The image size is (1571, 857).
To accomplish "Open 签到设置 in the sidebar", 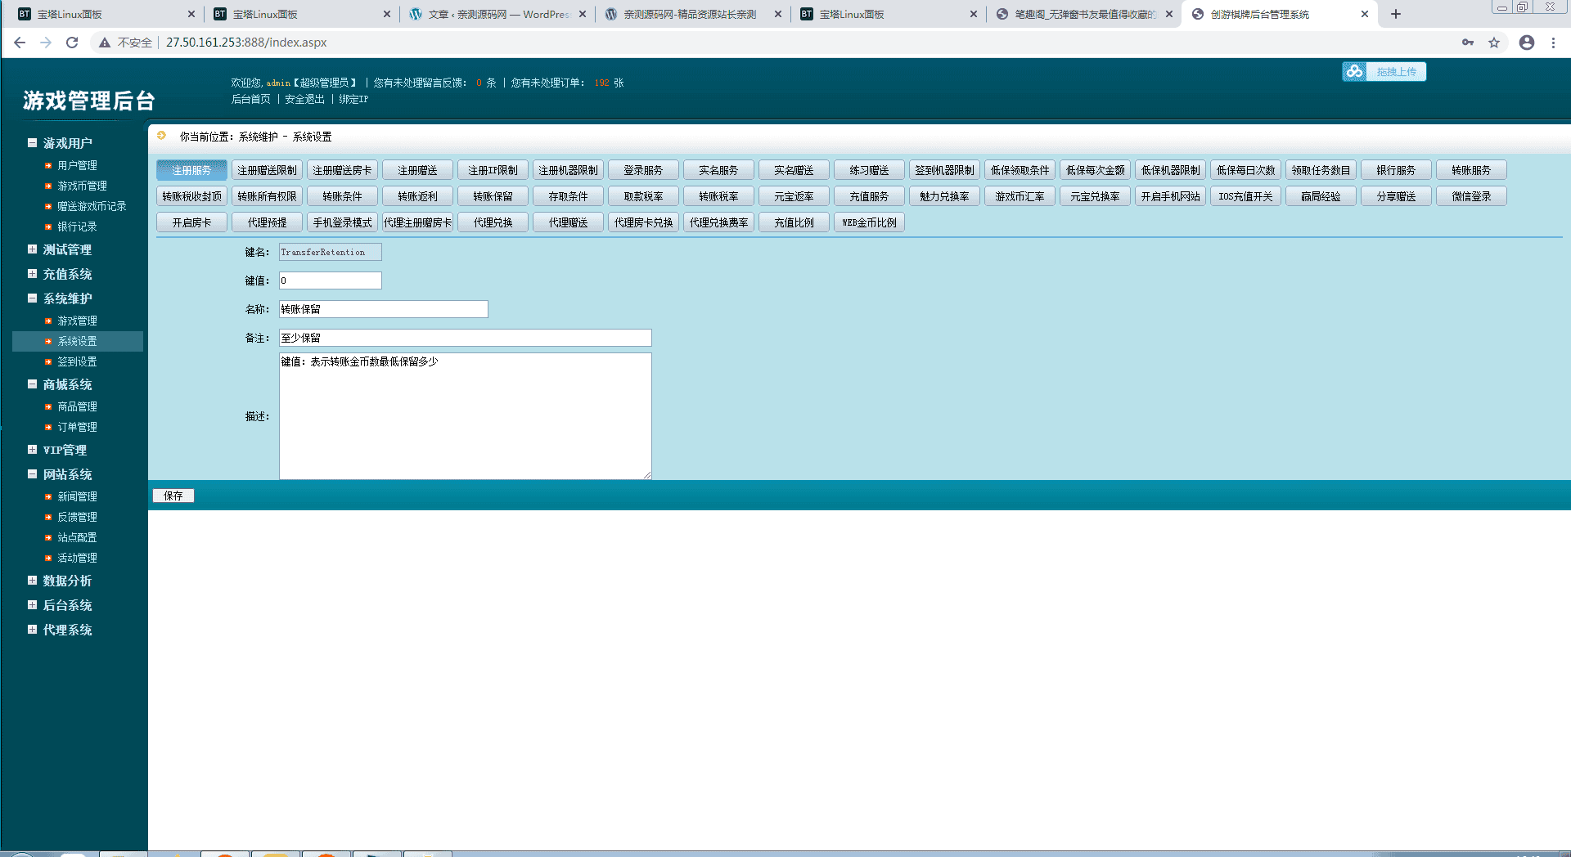I will pos(77,361).
